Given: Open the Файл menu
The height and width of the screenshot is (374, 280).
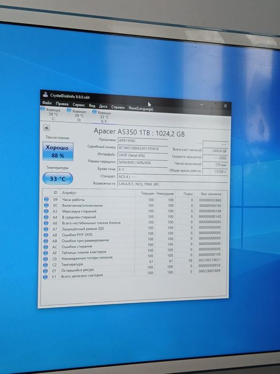Looking at the screenshot, I should point(47,103).
